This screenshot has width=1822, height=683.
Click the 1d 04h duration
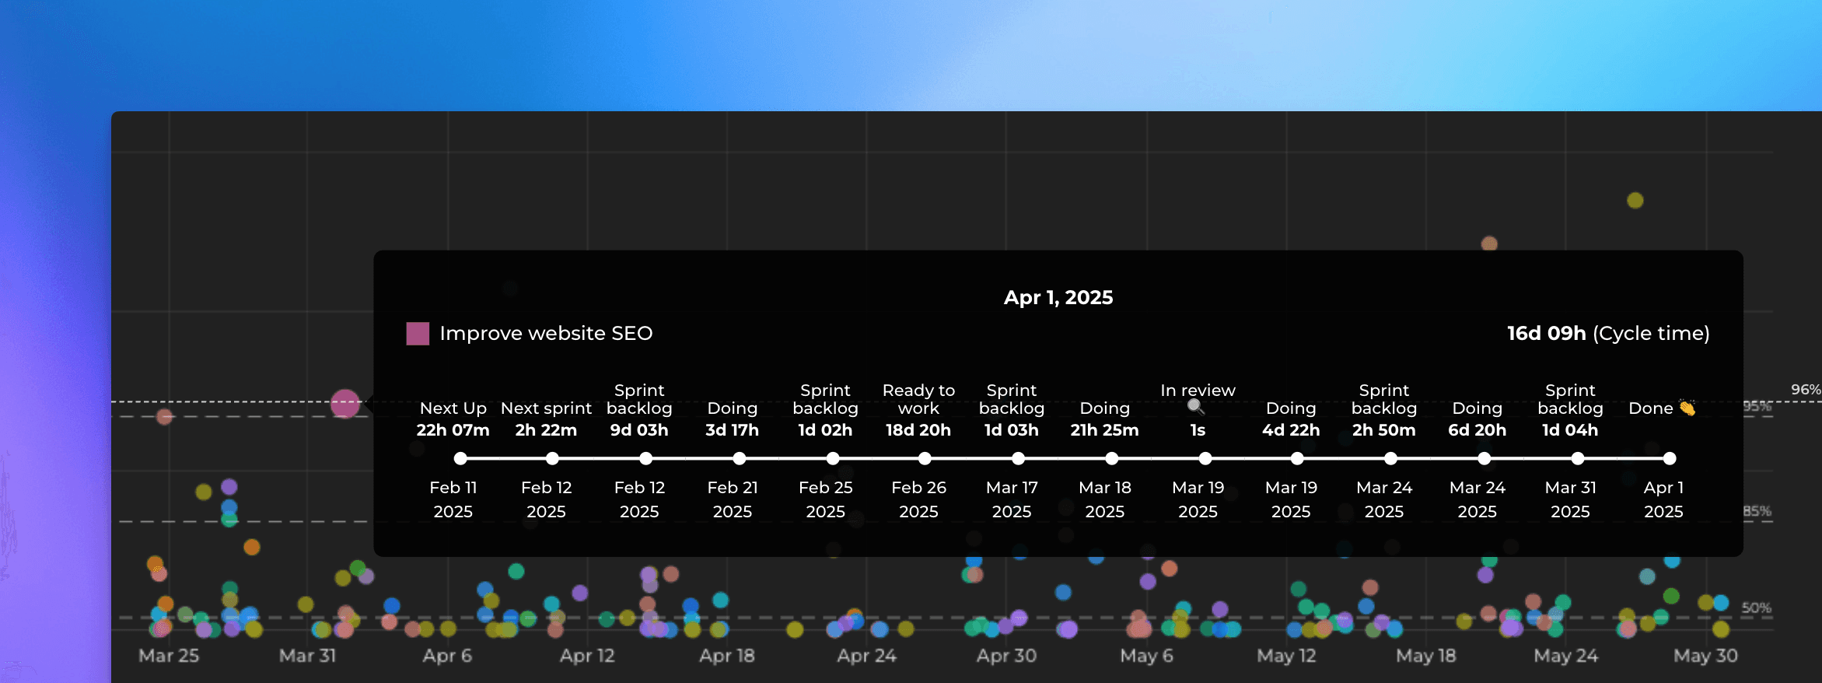(1570, 430)
